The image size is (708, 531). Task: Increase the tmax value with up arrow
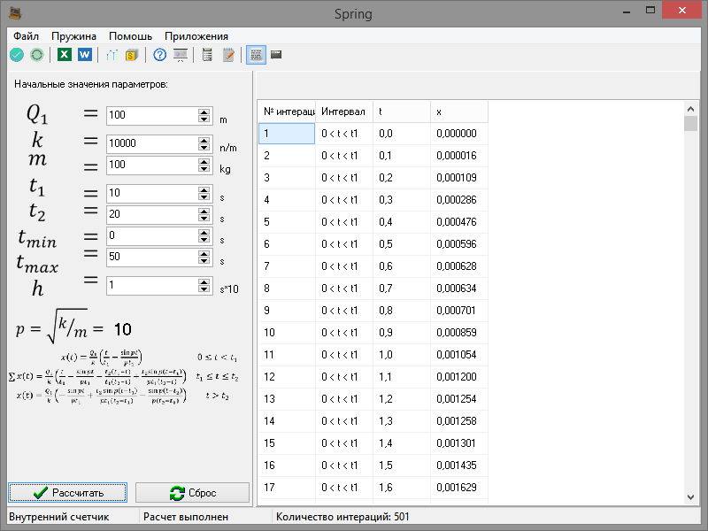(x=204, y=253)
